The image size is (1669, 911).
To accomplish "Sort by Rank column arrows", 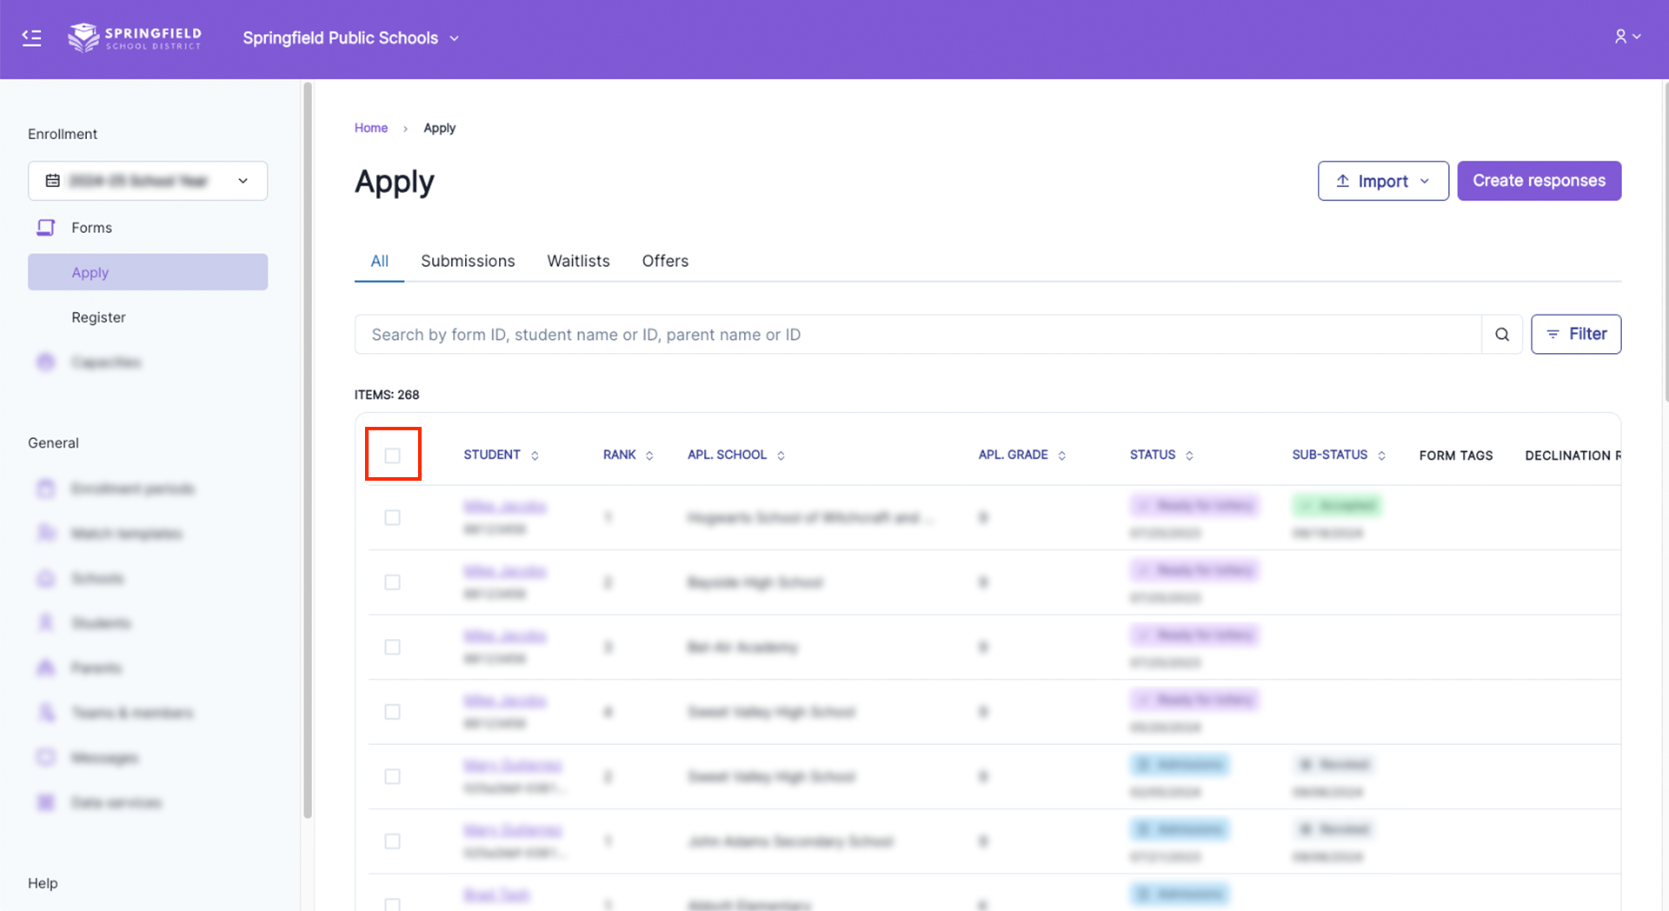I will (649, 455).
